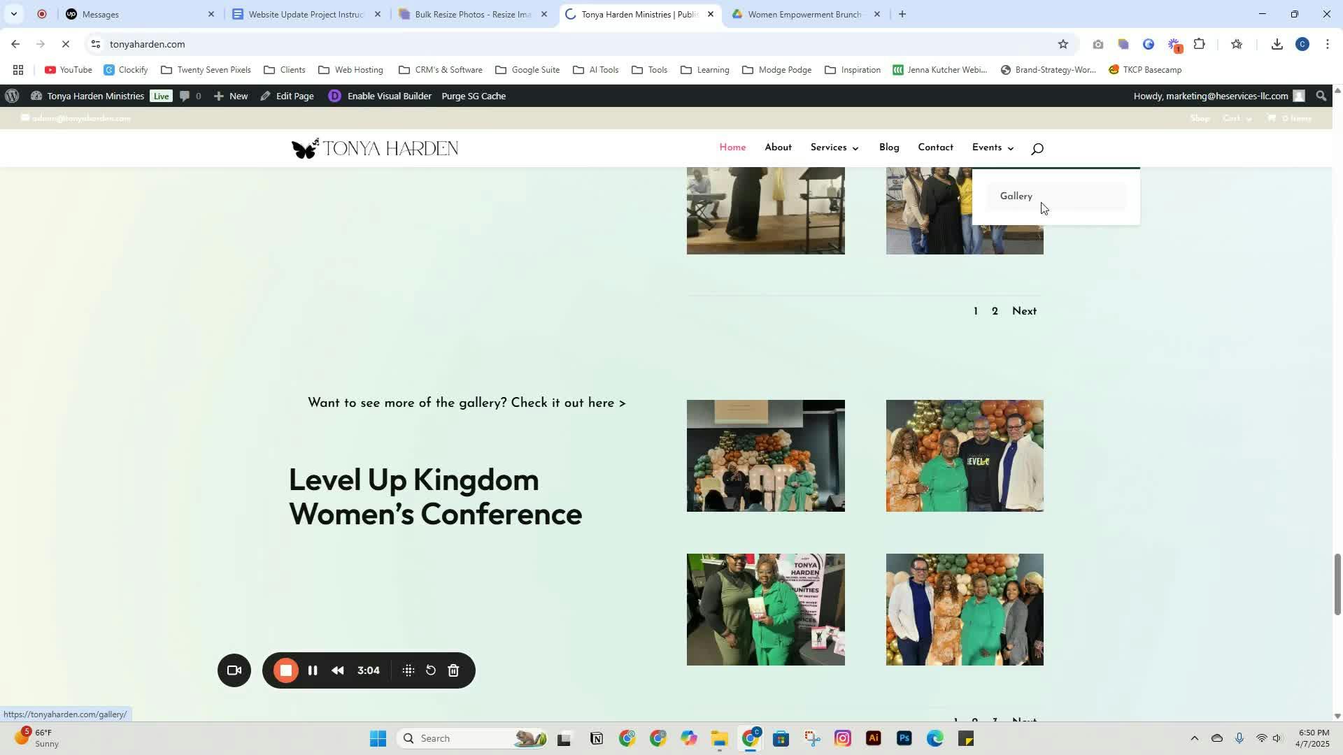The width and height of the screenshot is (1343, 755).
Task: Toggle the recorder camera button
Action: [234, 670]
